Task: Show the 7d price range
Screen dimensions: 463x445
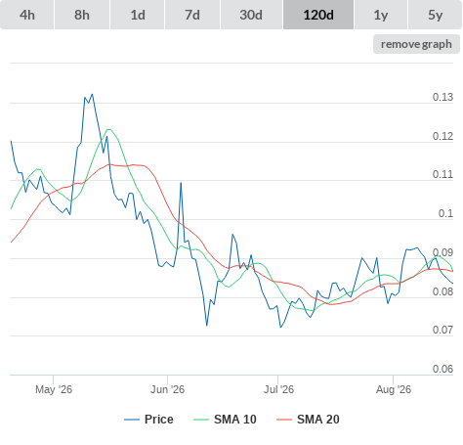Action: [192, 15]
